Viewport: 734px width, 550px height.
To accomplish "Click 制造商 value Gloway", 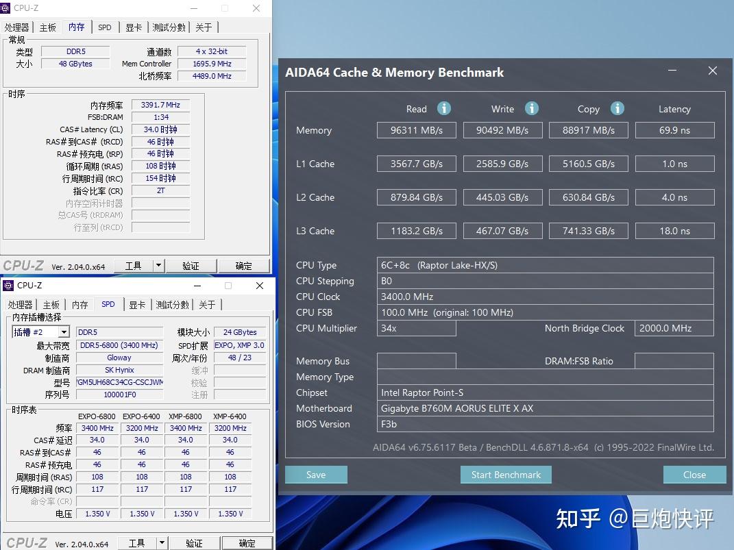I will tap(119, 358).
